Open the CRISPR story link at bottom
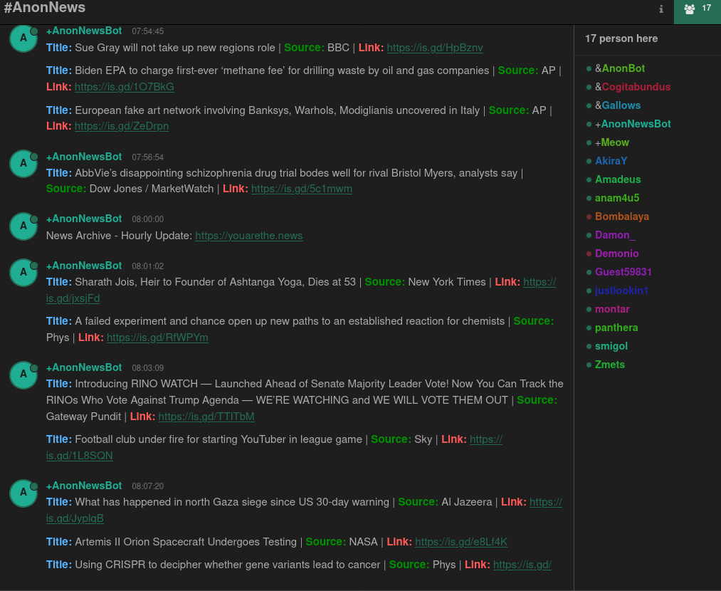The image size is (721, 591). pyautogui.click(x=522, y=565)
